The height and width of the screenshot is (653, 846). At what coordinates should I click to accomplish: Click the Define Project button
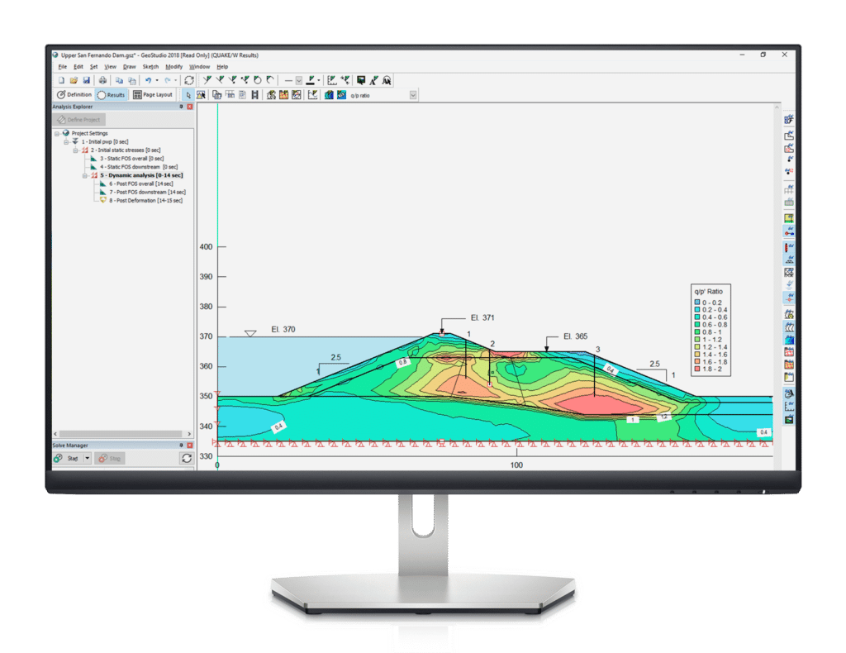click(79, 120)
